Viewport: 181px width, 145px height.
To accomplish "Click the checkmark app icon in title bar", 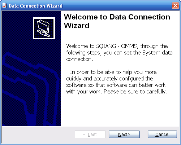I will (4, 5).
